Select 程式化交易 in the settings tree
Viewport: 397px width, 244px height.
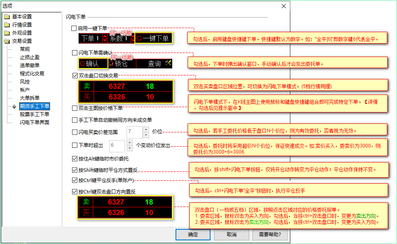(32, 73)
